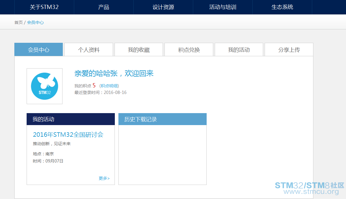Click the 会员中心 breadcrumb link
346x199 pixels.
(x=35, y=22)
